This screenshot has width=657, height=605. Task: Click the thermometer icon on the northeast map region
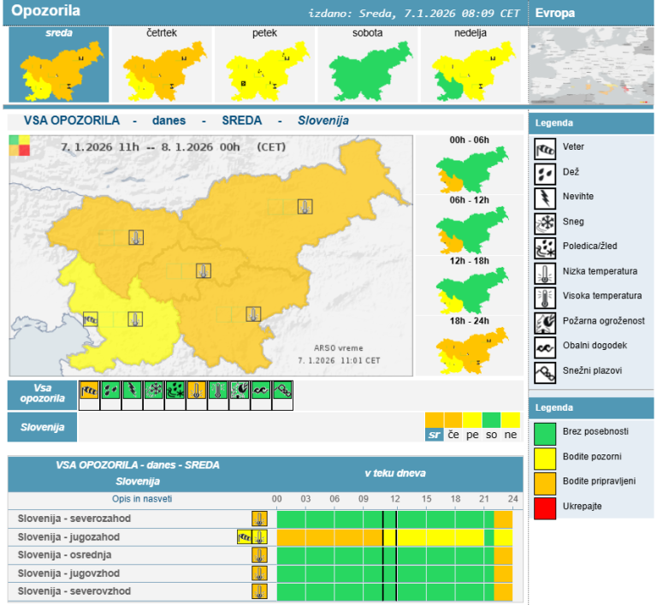click(x=305, y=206)
